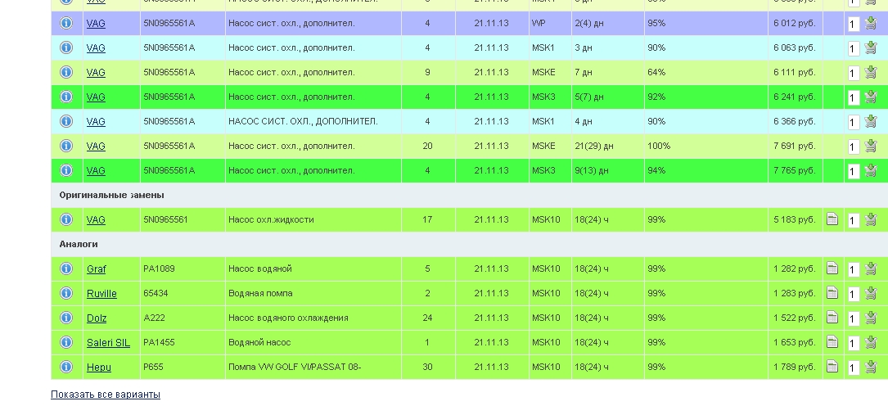
Task: Add Hepu P655 to cart
Action: [x=871, y=367]
